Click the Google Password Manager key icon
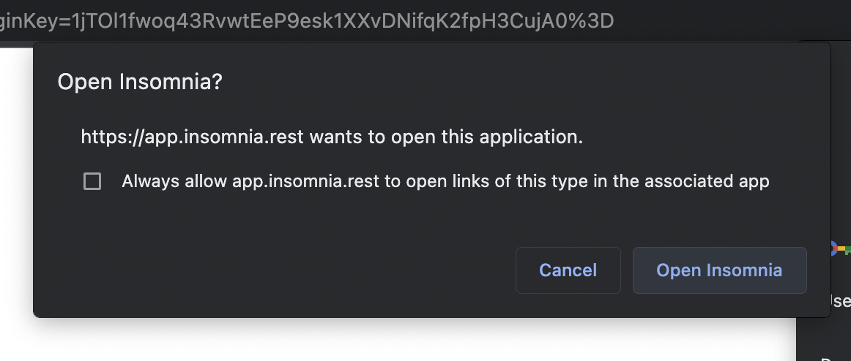 click(x=841, y=249)
